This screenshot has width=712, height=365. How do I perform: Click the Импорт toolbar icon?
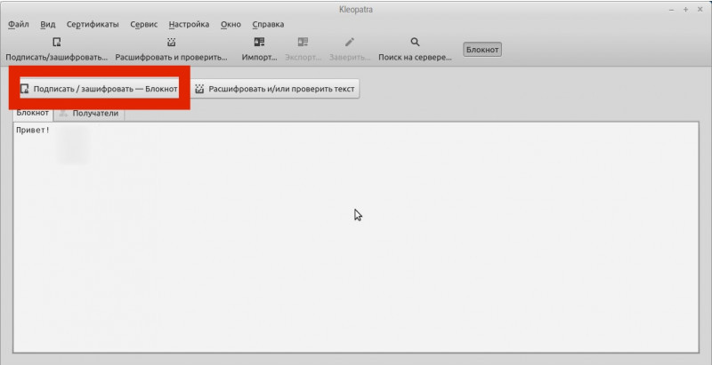259,42
